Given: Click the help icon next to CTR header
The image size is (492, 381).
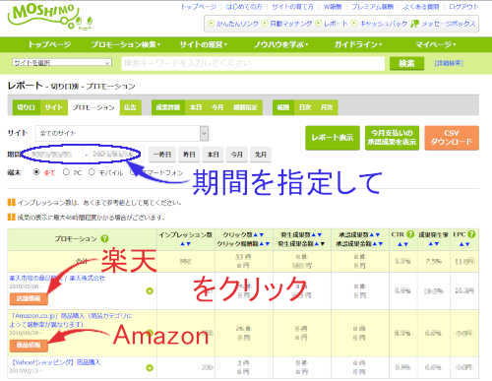Looking at the screenshot, I should pyautogui.click(x=410, y=234).
